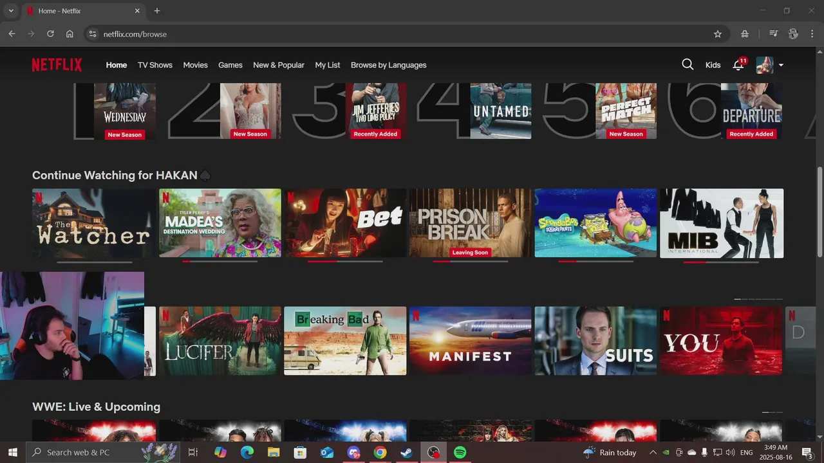Viewport: 824px width, 463px height.
Task: Open Chrome media controls icon
Action: pyautogui.click(x=774, y=33)
